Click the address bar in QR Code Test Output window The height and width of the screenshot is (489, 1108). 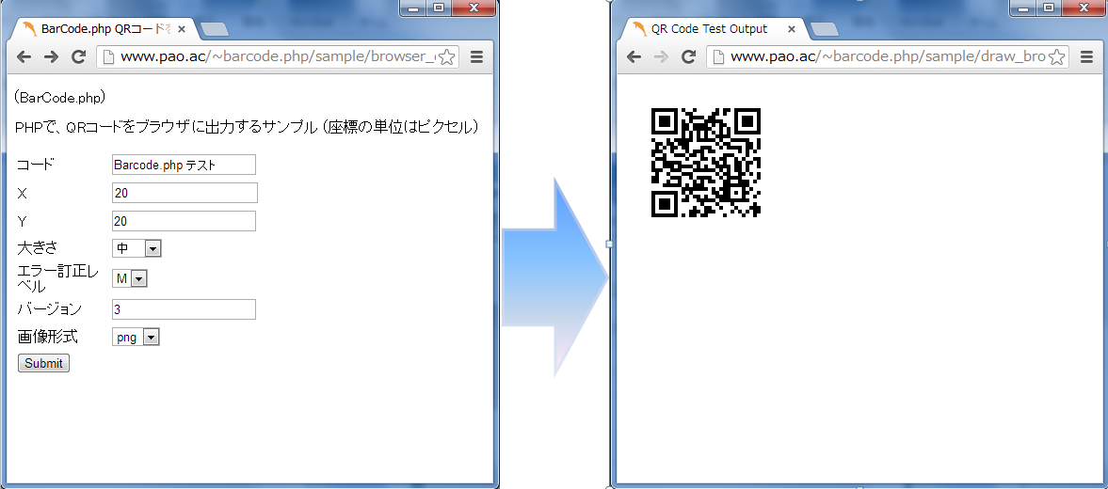(888, 57)
